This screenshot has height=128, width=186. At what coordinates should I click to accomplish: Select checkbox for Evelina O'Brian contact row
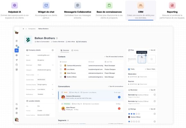click(61, 77)
